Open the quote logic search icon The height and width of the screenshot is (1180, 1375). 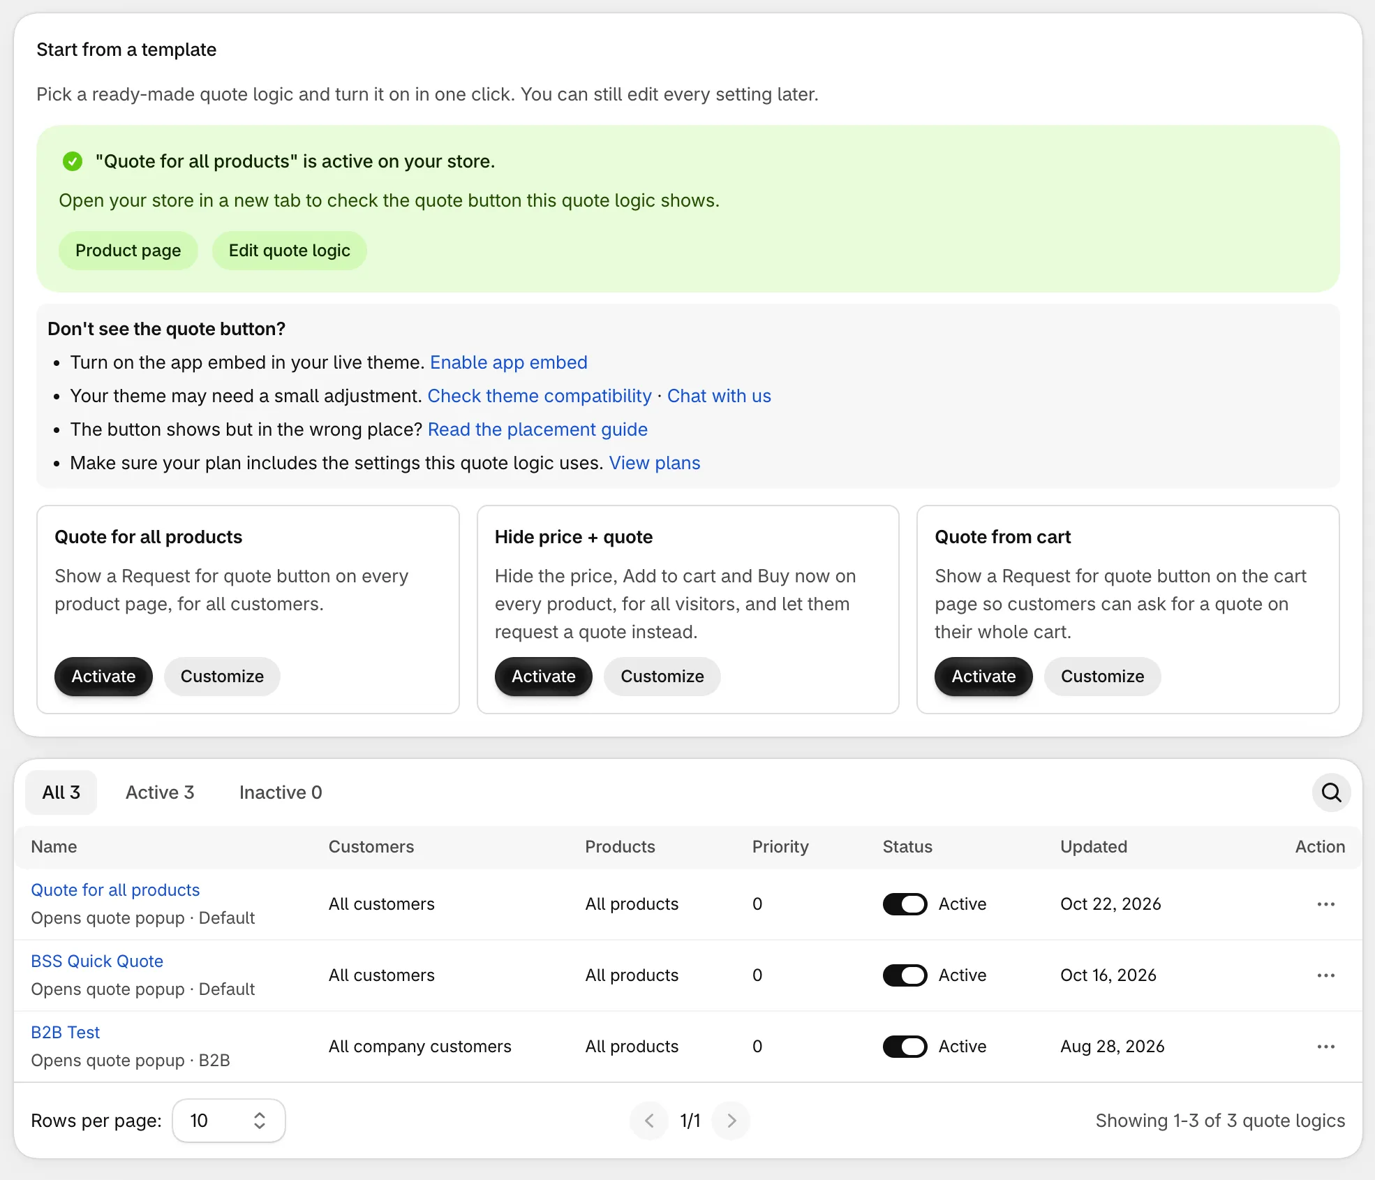(x=1331, y=792)
